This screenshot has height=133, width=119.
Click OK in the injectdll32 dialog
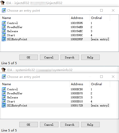[28, 57]
